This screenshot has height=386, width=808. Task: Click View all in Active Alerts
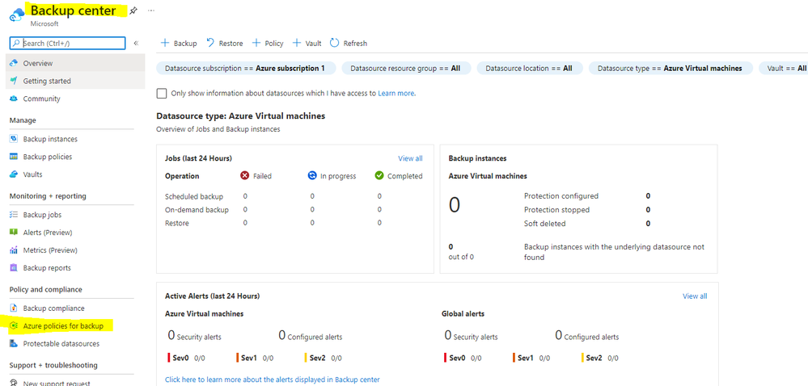[695, 296]
